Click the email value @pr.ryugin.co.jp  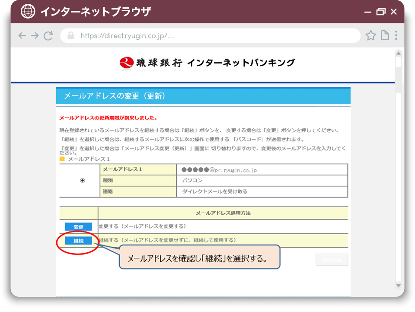tap(220, 170)
